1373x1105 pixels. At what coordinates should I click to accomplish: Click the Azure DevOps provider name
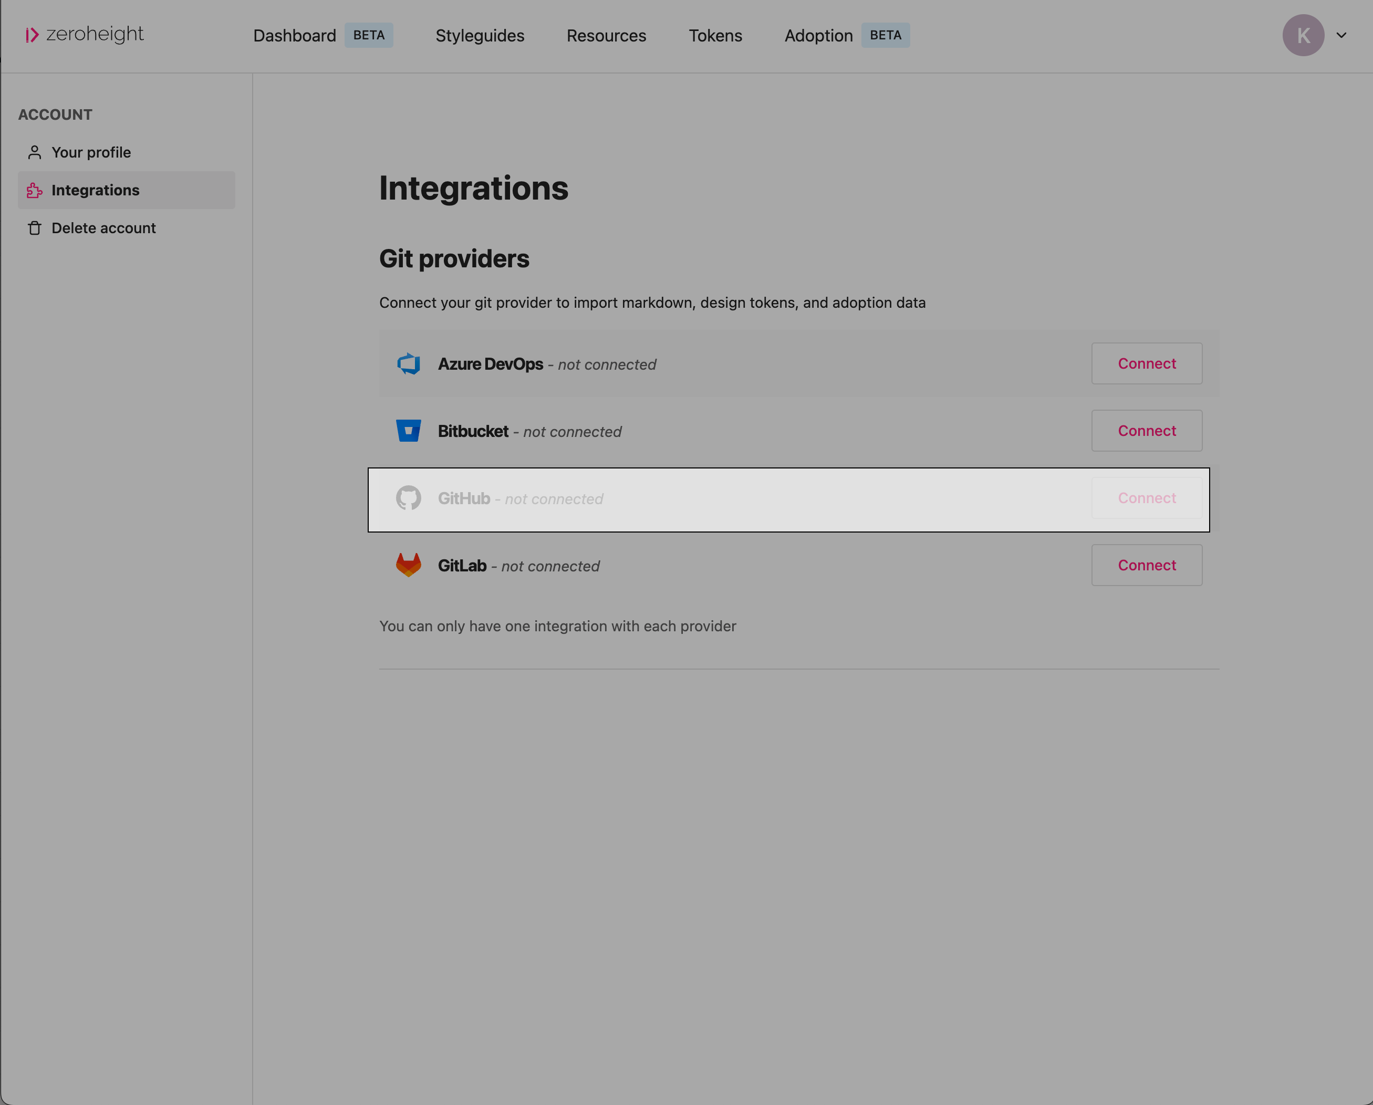(491, 363)
